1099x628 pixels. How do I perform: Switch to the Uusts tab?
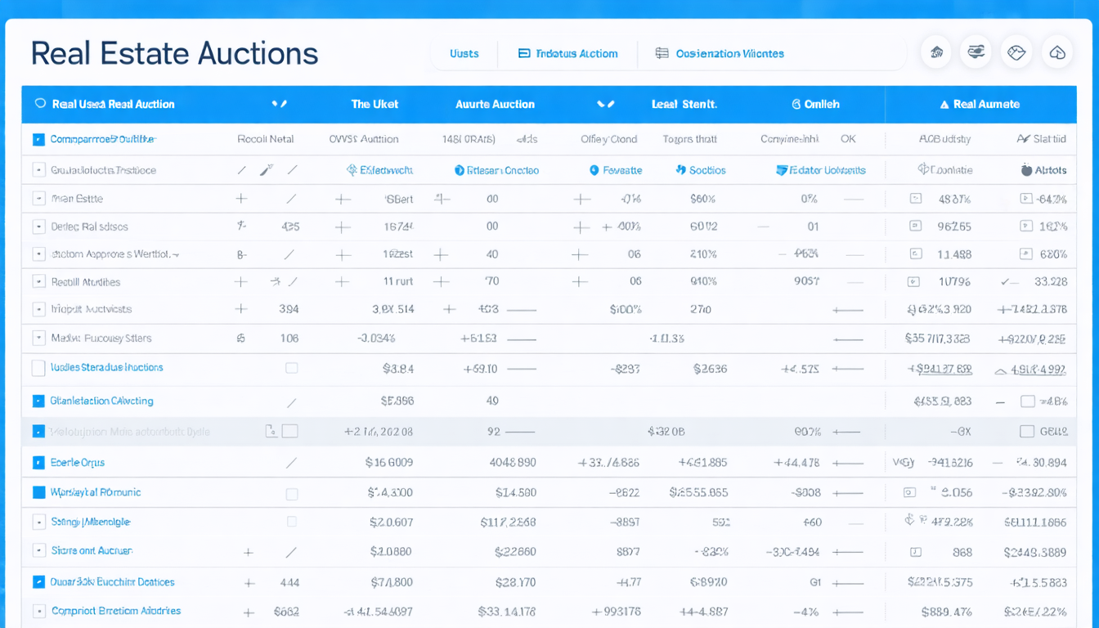(464, 53)
